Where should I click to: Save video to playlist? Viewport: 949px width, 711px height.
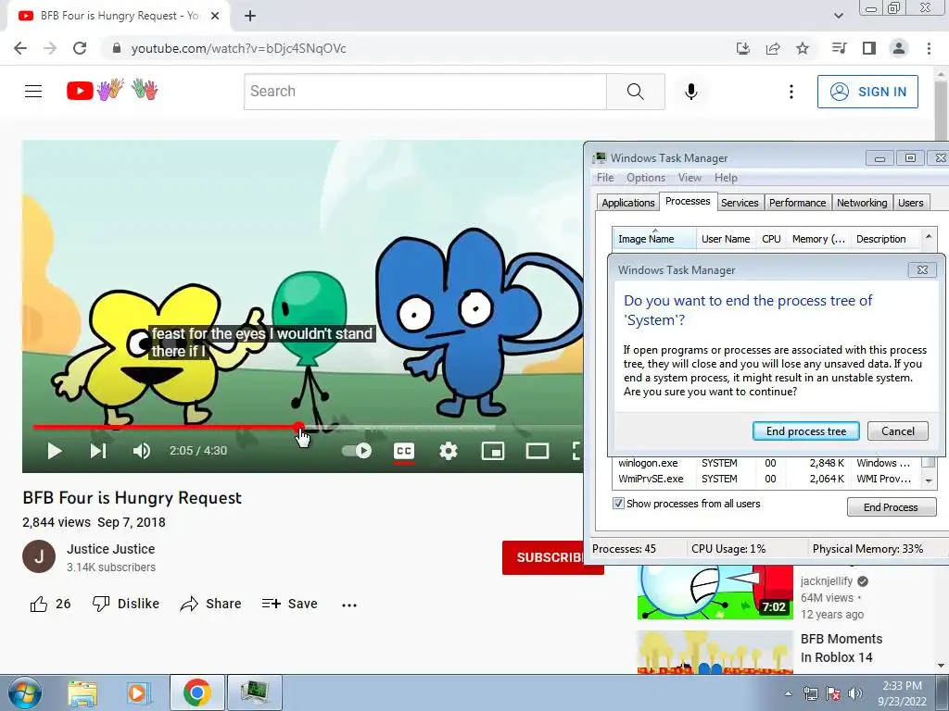coord(289,604)
